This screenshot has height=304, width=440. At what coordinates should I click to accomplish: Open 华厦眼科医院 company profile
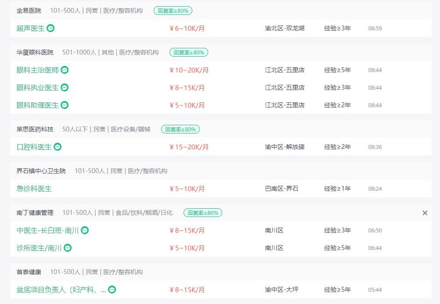(35, 52)
